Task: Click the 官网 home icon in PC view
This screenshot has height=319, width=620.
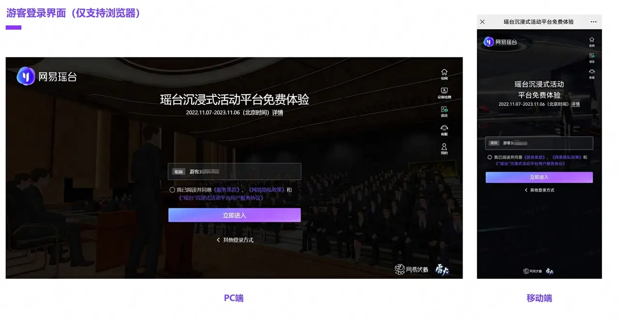Action: pyautogui.click(x=444, y=74)
